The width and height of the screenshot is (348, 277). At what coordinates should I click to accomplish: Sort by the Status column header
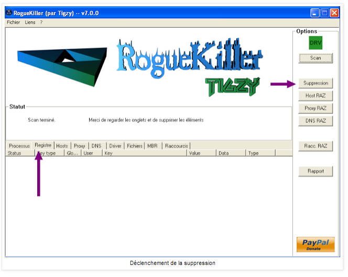pyautogui.click(x=20, y=153)
